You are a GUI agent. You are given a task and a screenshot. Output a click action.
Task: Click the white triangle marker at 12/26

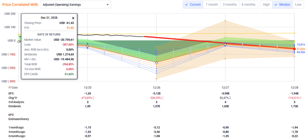click(x=156, y=62)
